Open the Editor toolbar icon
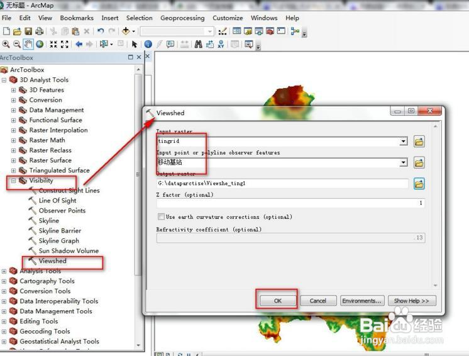This screenshot has height=356, width=469. [222, 31]
